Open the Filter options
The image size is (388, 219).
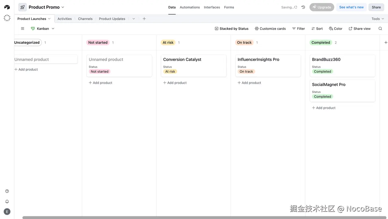298,28
